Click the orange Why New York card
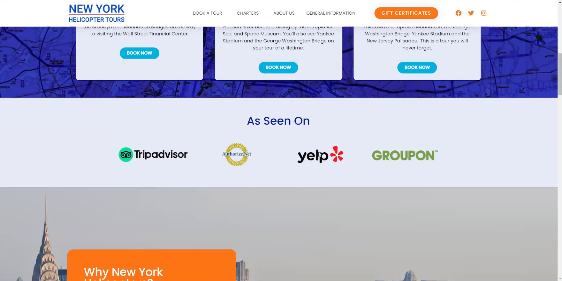The height and width of the screenshot is (281, 562). point(152,265)
